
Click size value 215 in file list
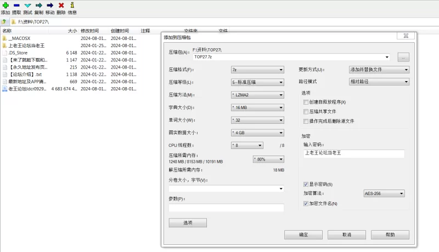click(x=74, y=67)
